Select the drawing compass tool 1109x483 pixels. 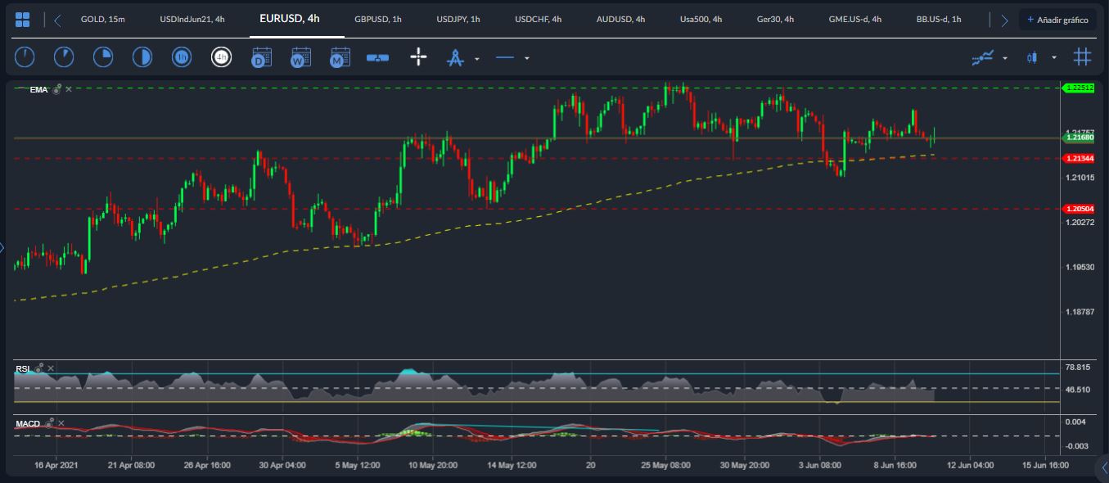pos(455,58)
